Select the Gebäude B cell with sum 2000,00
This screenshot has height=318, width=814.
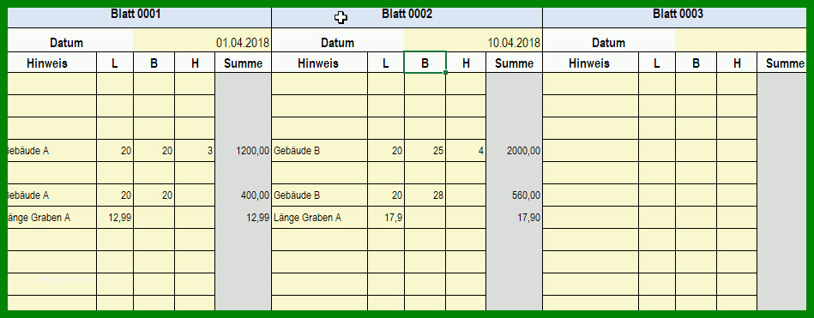pos(320,151)
